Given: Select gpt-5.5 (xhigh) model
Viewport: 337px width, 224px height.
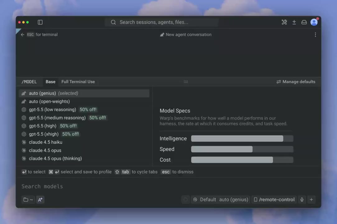Looking at the screenshot, I should (84, 134).
